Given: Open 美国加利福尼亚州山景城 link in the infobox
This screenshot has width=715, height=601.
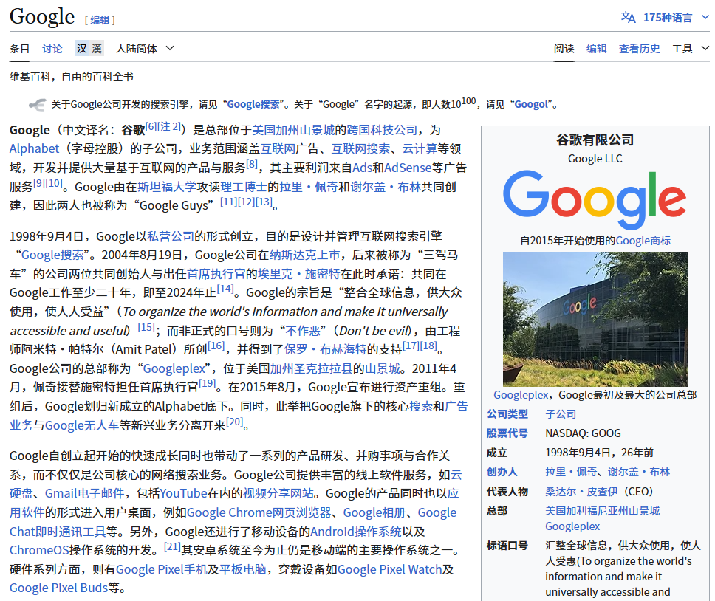Looking at the screenshot, I should tap(603, 511).
